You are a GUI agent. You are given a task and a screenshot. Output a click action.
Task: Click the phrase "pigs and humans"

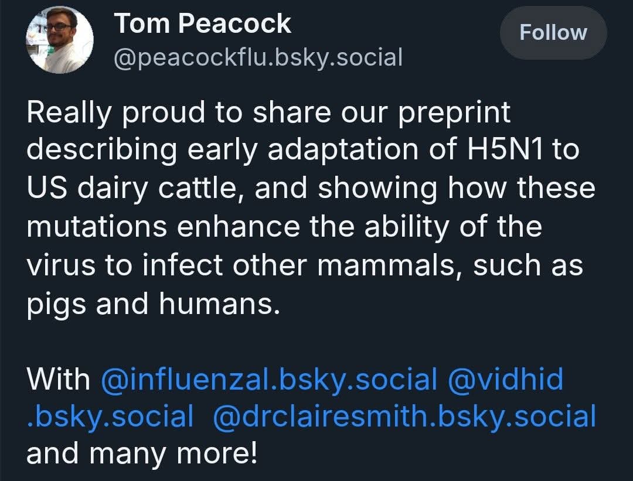(151, 303)
